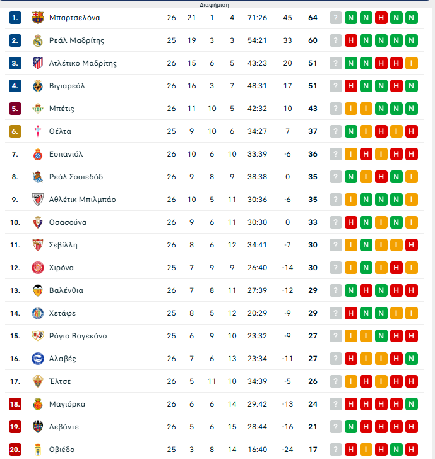
Task: Click Oviedo's gray question mark form badge
Action: point(336,450)
